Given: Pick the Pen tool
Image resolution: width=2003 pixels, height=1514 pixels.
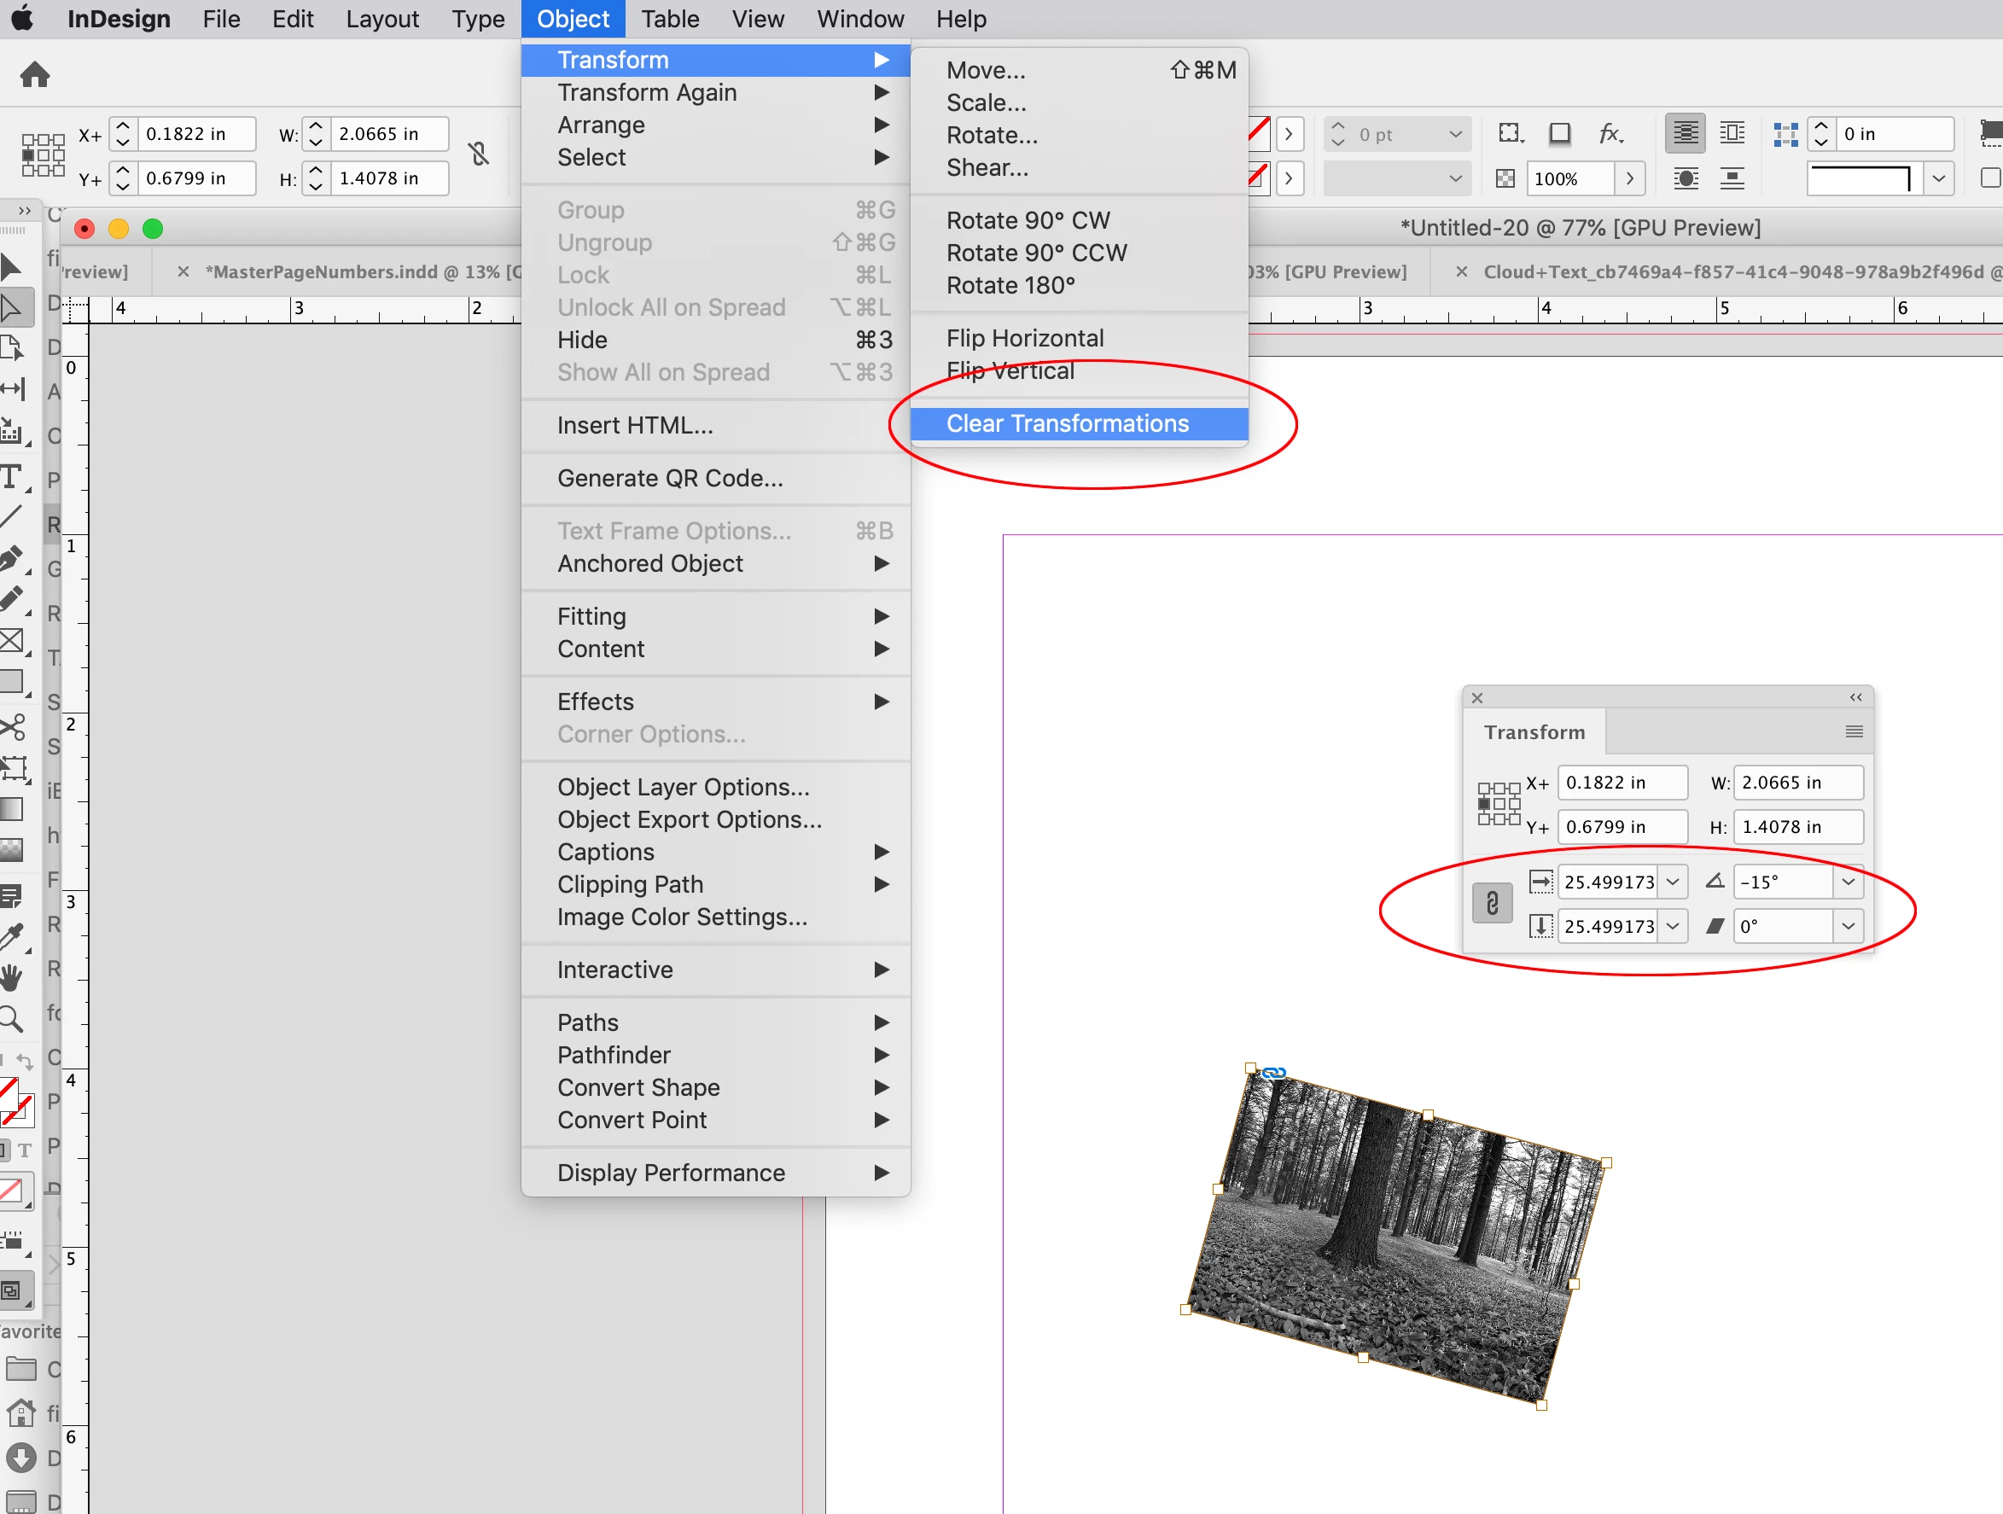Looking at the screenshot, I should pyautogui.click(x=12, y=558).
